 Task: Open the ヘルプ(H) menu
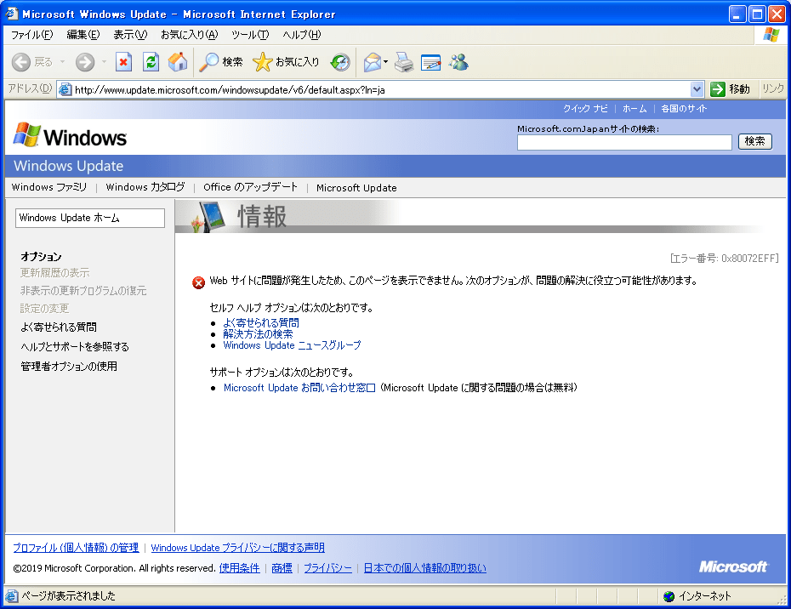click(x=302, y=35)
